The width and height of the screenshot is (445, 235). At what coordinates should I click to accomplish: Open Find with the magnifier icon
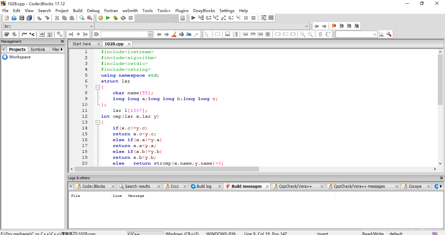pos(82,18)
